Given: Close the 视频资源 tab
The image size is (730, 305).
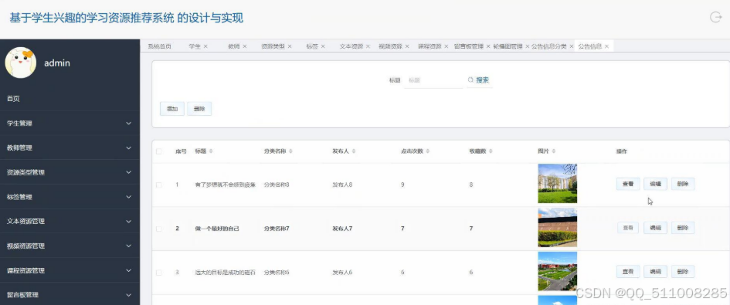Looking at the screenshot, I should pos(407,46).
